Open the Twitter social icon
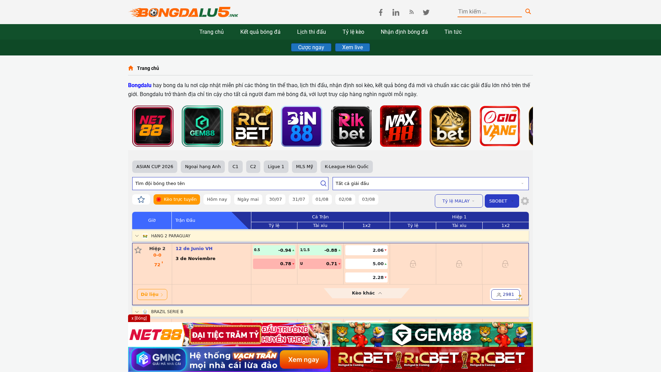Image resolution: width=661 pixels, height=372 pixels. coord(426,12)
